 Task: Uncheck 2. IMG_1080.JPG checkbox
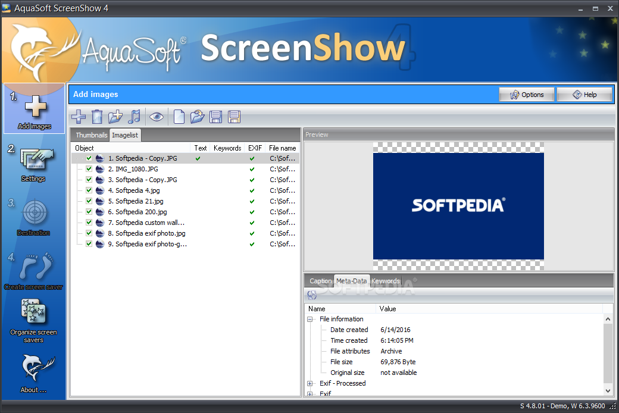pyautogui.click(x=89, y=169)
